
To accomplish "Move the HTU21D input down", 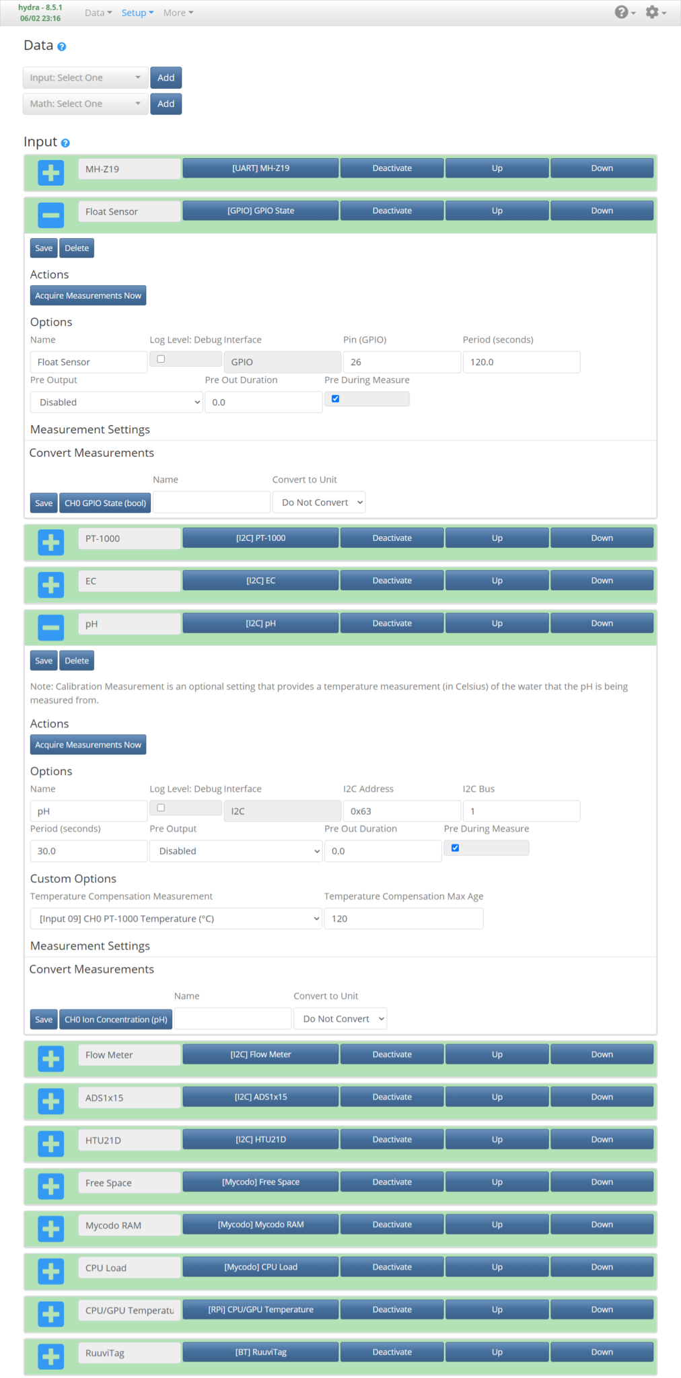I will tap(602, 1140).
